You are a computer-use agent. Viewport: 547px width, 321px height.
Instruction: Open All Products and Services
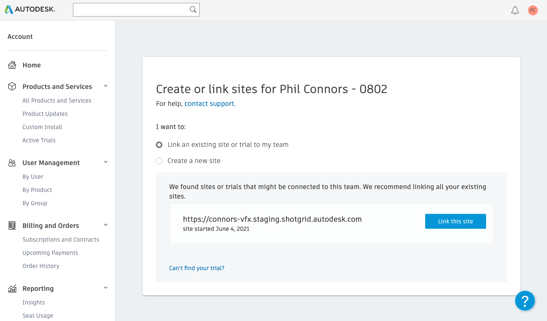57,101
